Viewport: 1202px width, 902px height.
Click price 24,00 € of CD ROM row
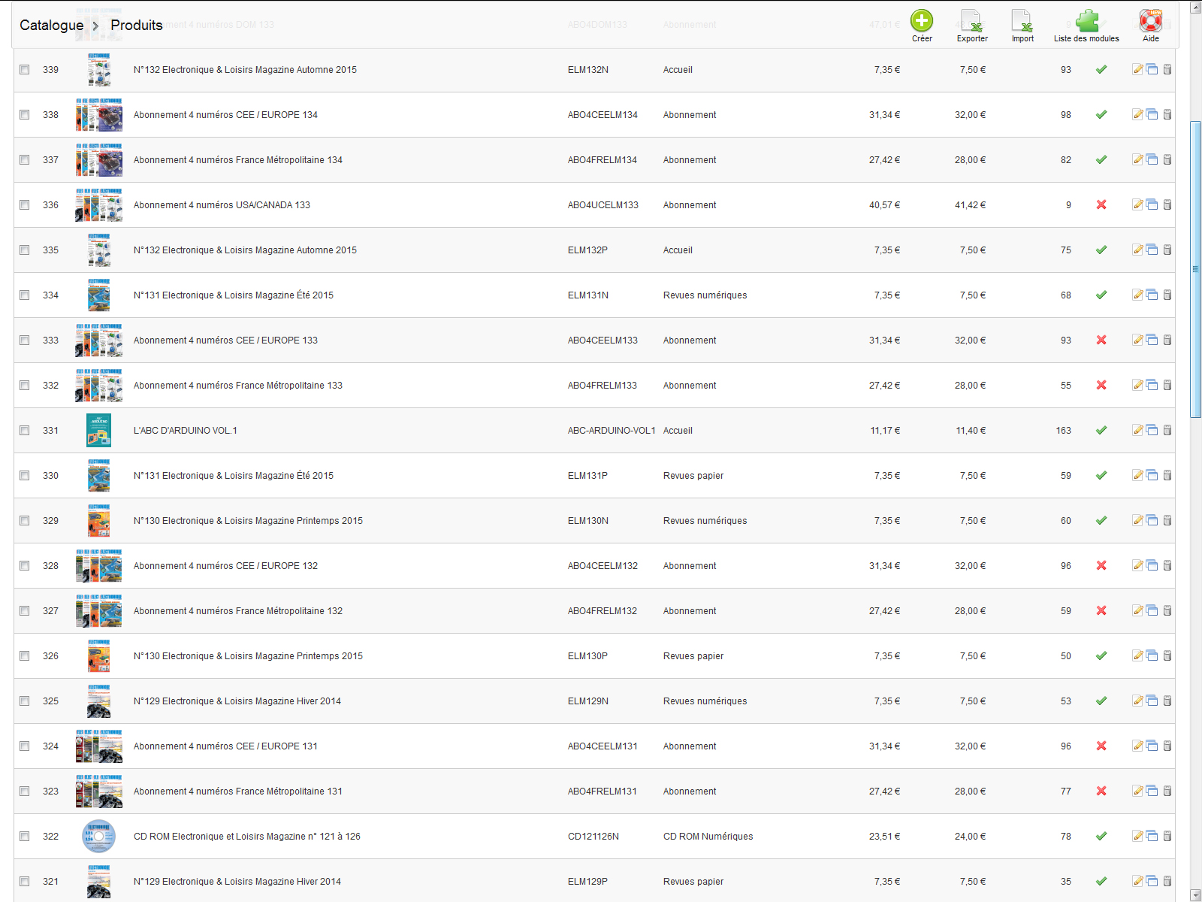(x=970, y=837)
